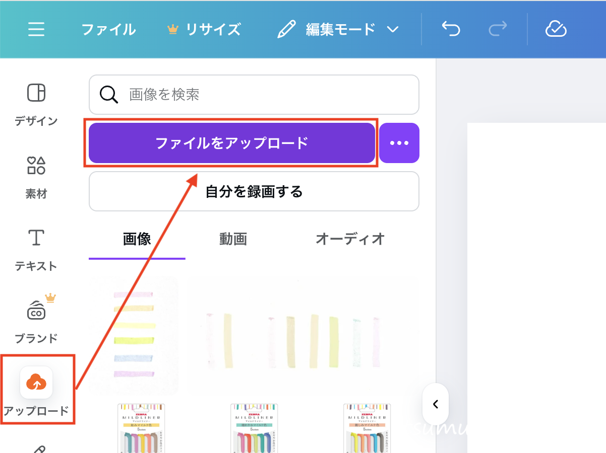Collapse the side panel with arrow
The height and width of the screenshot is (453, 606).
(436, 404)
